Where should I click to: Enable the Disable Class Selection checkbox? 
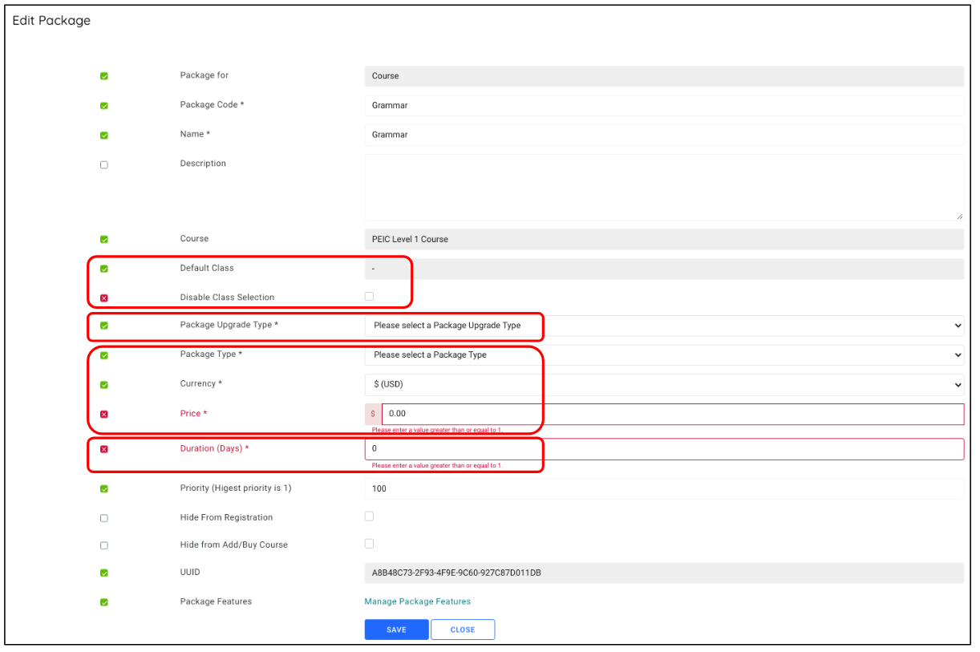(x=369, y=294)
